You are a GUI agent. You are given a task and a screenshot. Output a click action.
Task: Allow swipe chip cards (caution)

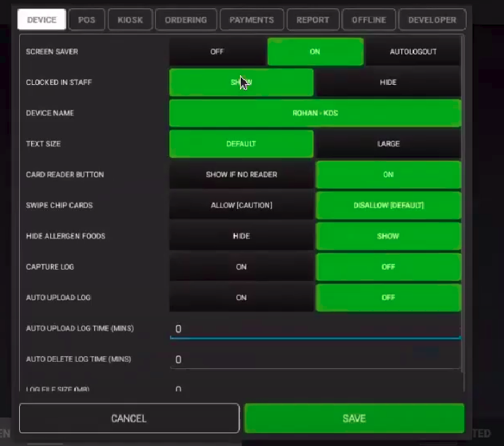(x=241, y=205)
